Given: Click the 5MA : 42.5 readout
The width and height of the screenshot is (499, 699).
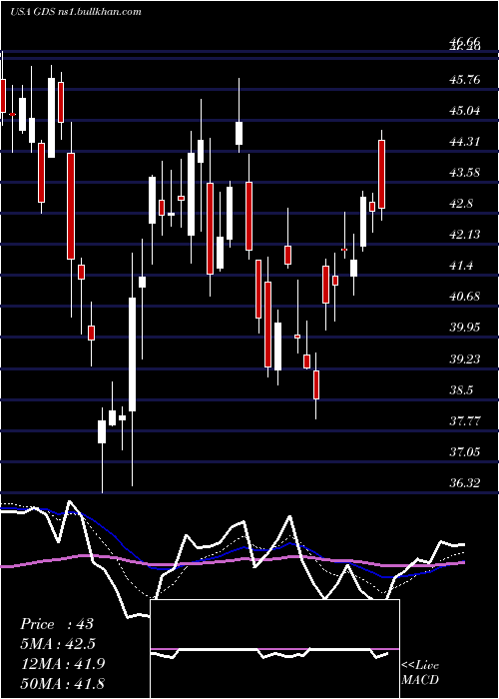Looking at the screenshot, I should coord(58,644).
